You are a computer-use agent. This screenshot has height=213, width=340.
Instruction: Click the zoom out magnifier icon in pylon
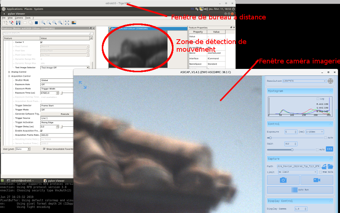pos(49,23)
